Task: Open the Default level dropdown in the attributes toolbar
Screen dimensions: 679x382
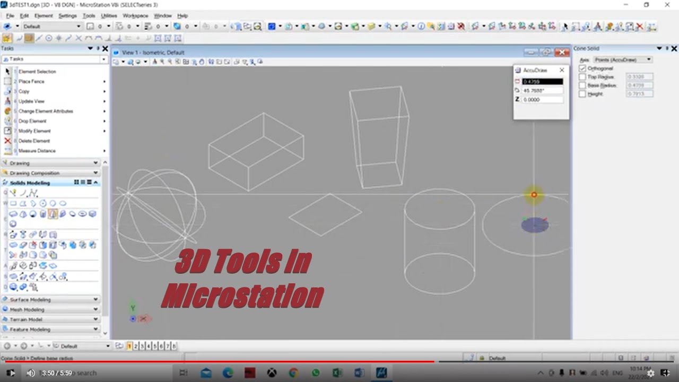Action: click(51, 27)
